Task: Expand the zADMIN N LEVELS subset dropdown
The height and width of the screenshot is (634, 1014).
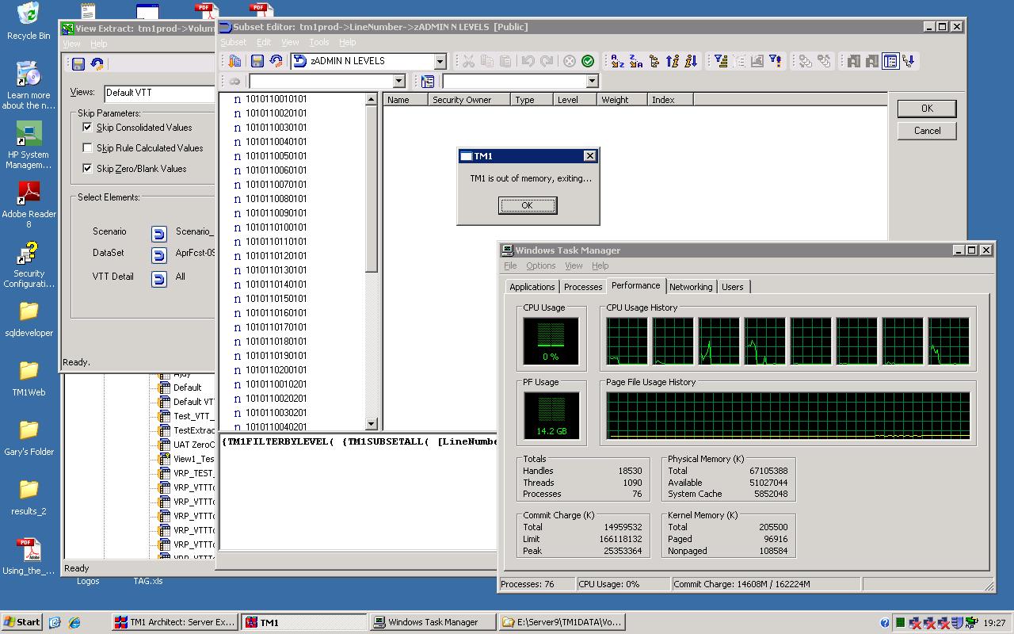Action: (440, 61)
